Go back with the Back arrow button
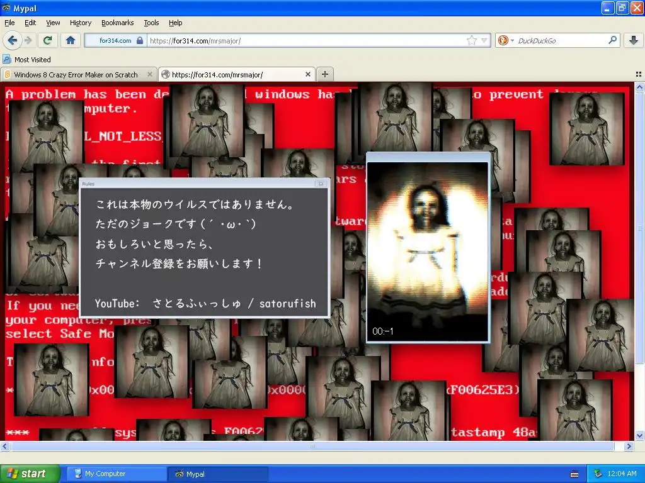The height and width of the screenshot is (483, 645). 12,40
